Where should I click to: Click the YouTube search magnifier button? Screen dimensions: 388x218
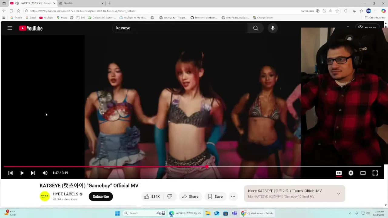tap(256, 28)
